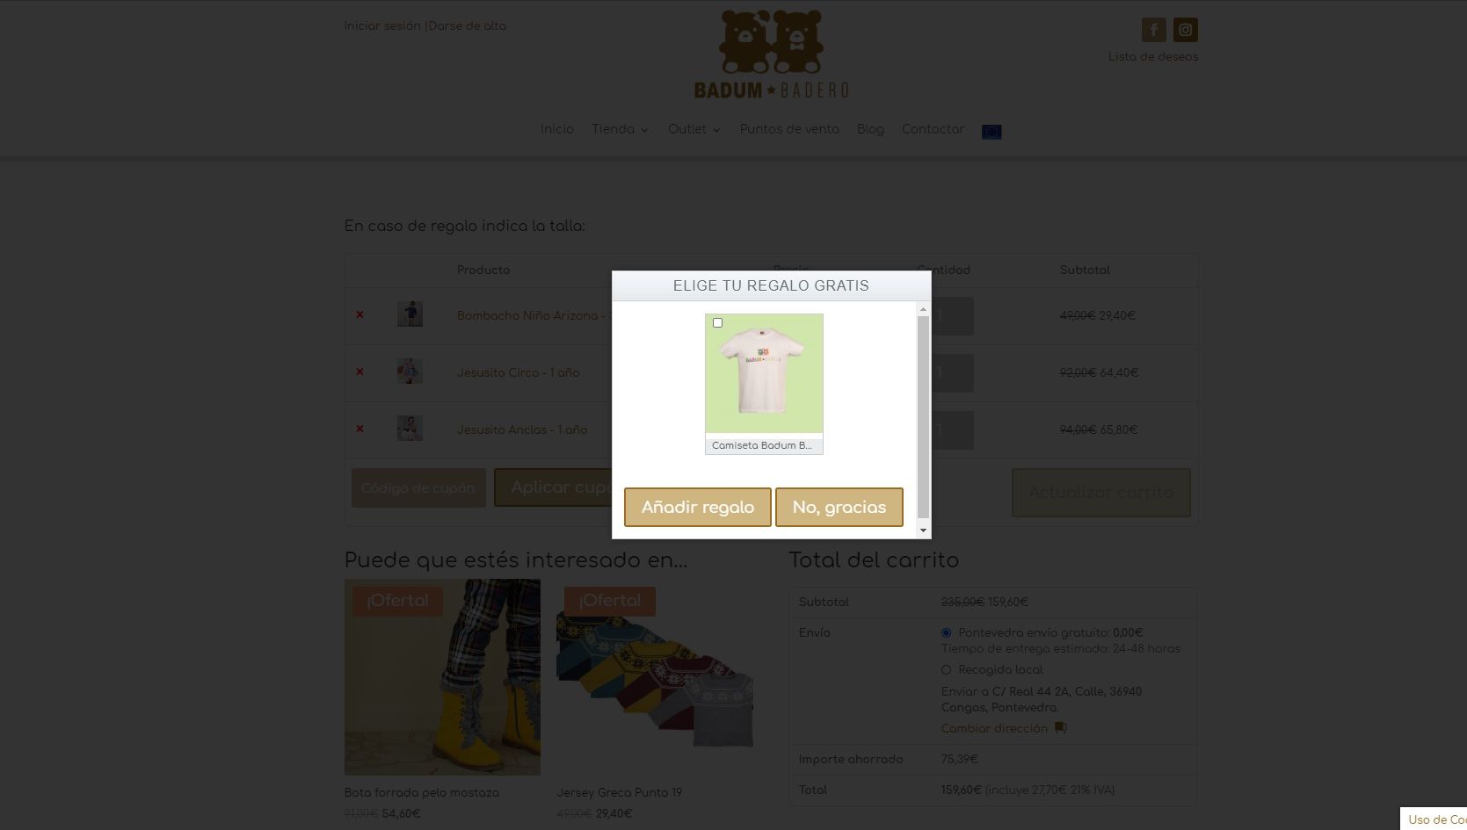
Task: Click the Añadir regalo button
Action: [x=698, y=508]
